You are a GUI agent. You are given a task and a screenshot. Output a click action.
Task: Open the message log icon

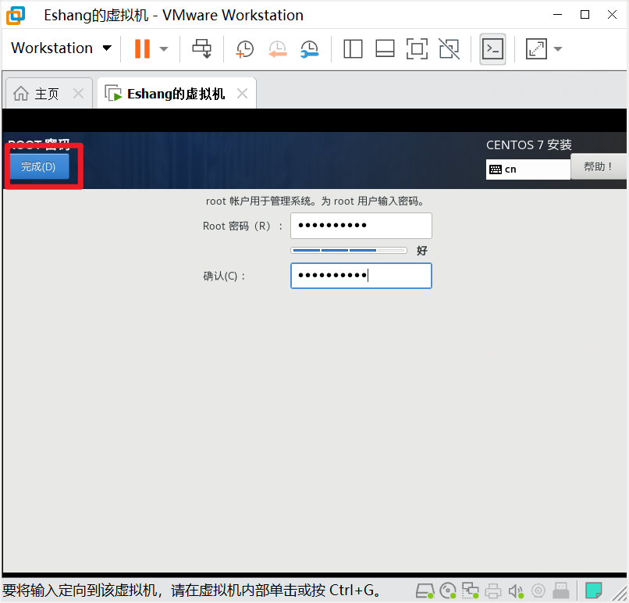coord(593,591)
